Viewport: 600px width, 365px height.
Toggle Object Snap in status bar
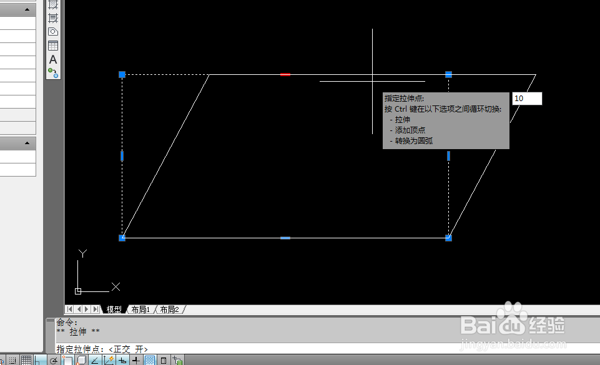[67, 360]
